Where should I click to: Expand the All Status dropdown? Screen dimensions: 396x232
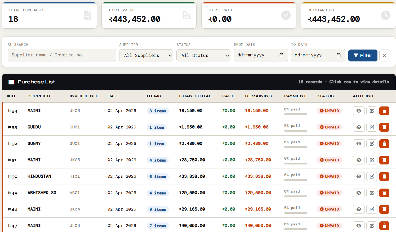[x=203, y=55]
